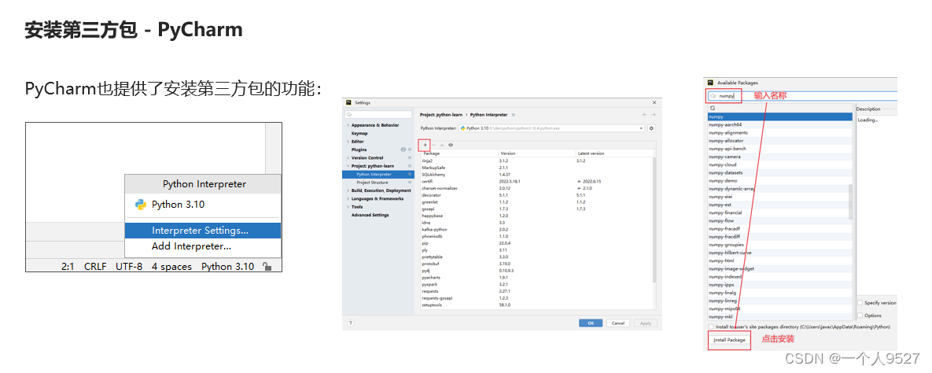
Task: Select Project Structure in the settings tree
Action: (x=378, y=182)
